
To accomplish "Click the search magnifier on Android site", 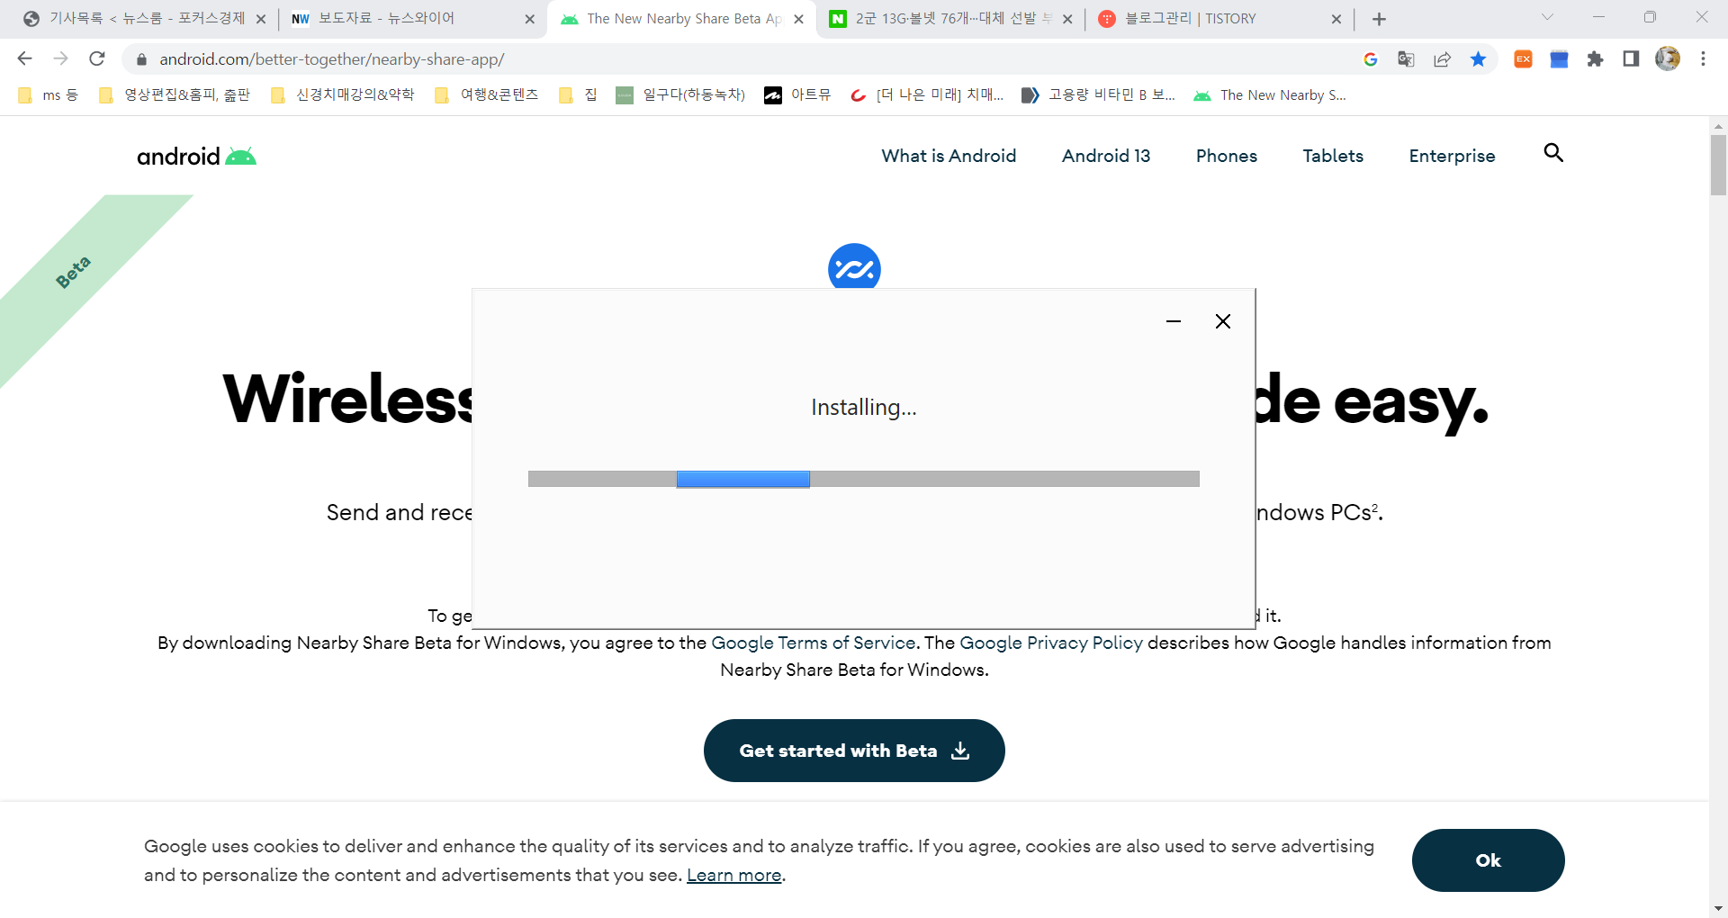I will (x=1553, y=153).
